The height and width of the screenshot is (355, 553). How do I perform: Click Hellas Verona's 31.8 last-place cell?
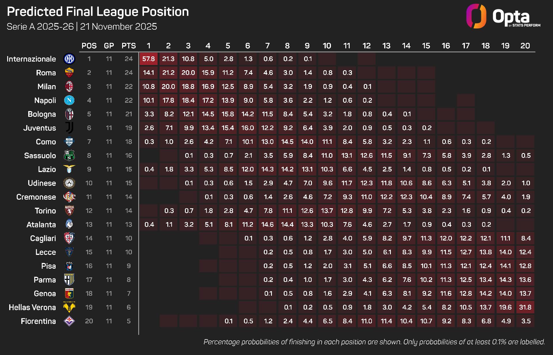tap(525, 307)
